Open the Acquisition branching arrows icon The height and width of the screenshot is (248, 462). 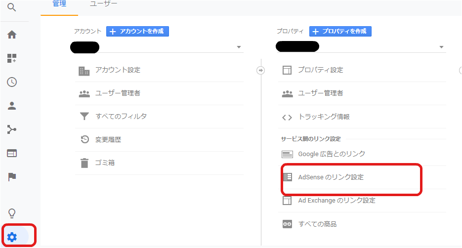click(x=12, y=129)
